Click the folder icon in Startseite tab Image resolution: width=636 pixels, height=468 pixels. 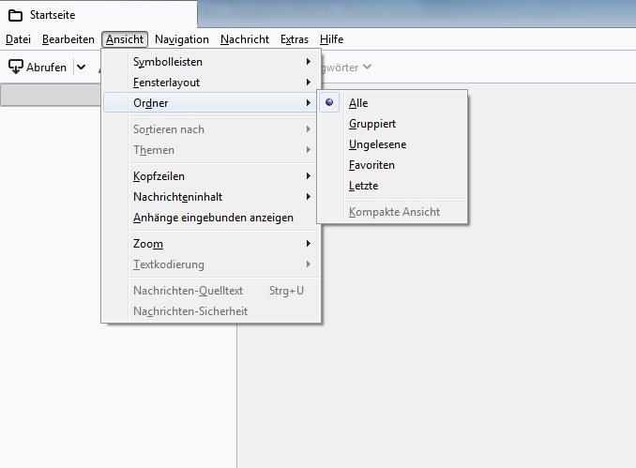(x=15, y=15)
